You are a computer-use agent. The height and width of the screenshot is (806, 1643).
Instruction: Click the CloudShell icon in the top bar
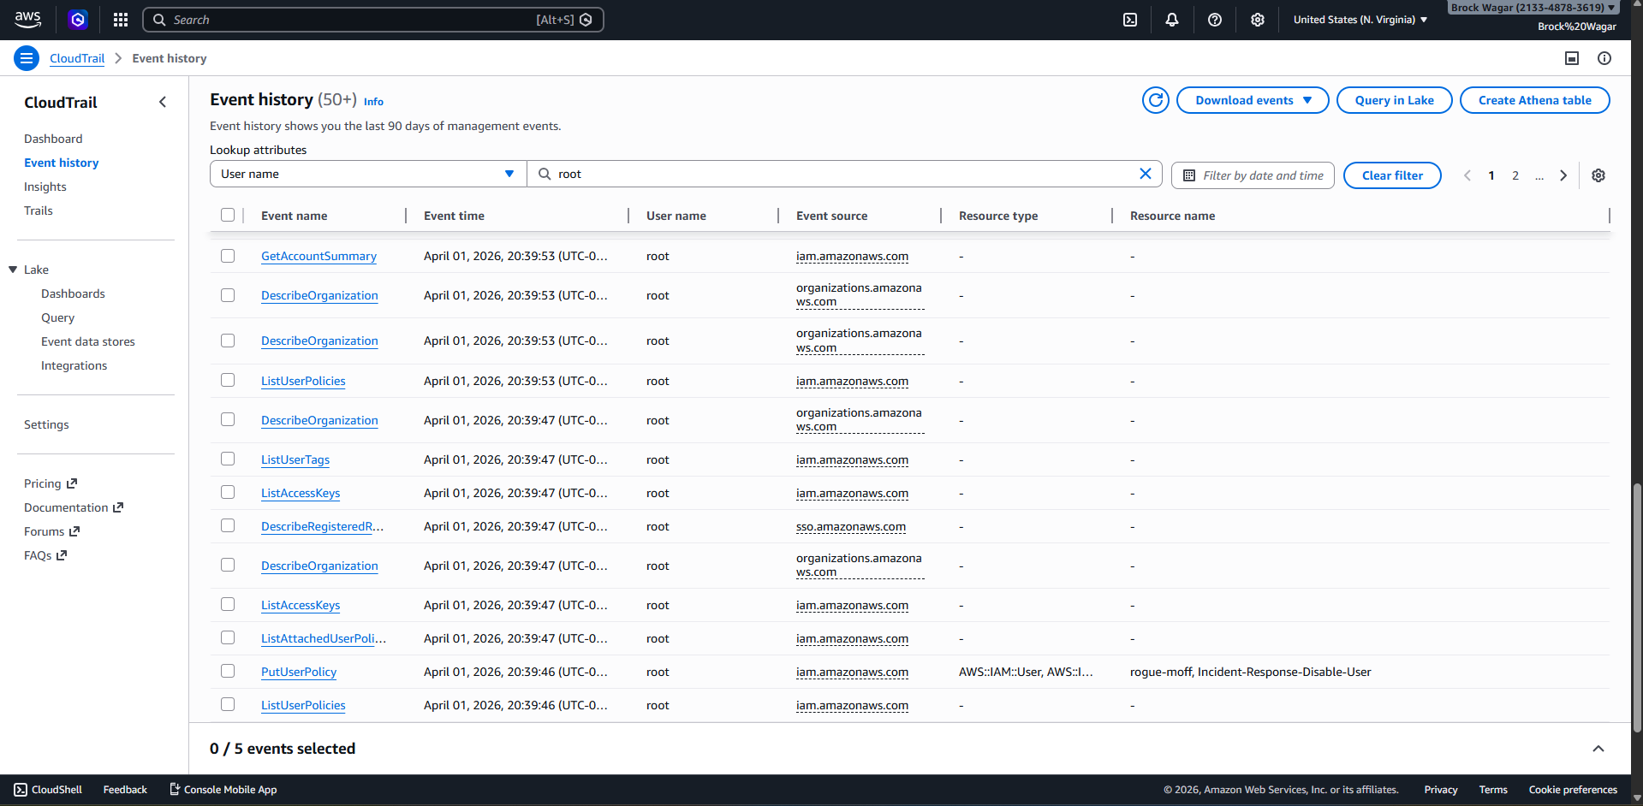coord(1130,19)
